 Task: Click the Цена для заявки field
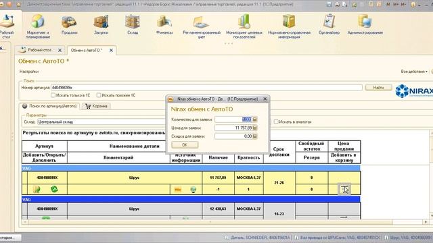click(233, 128)
